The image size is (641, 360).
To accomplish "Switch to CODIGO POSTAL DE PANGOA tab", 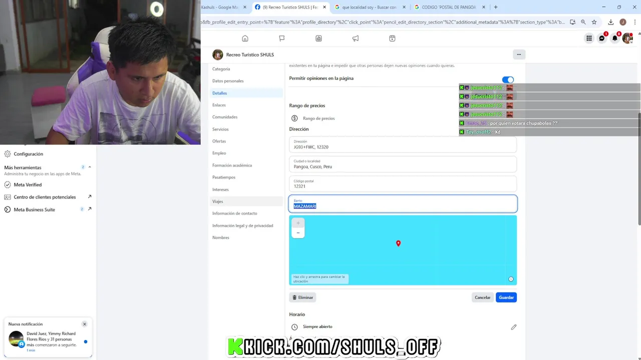I will point(449,7).
